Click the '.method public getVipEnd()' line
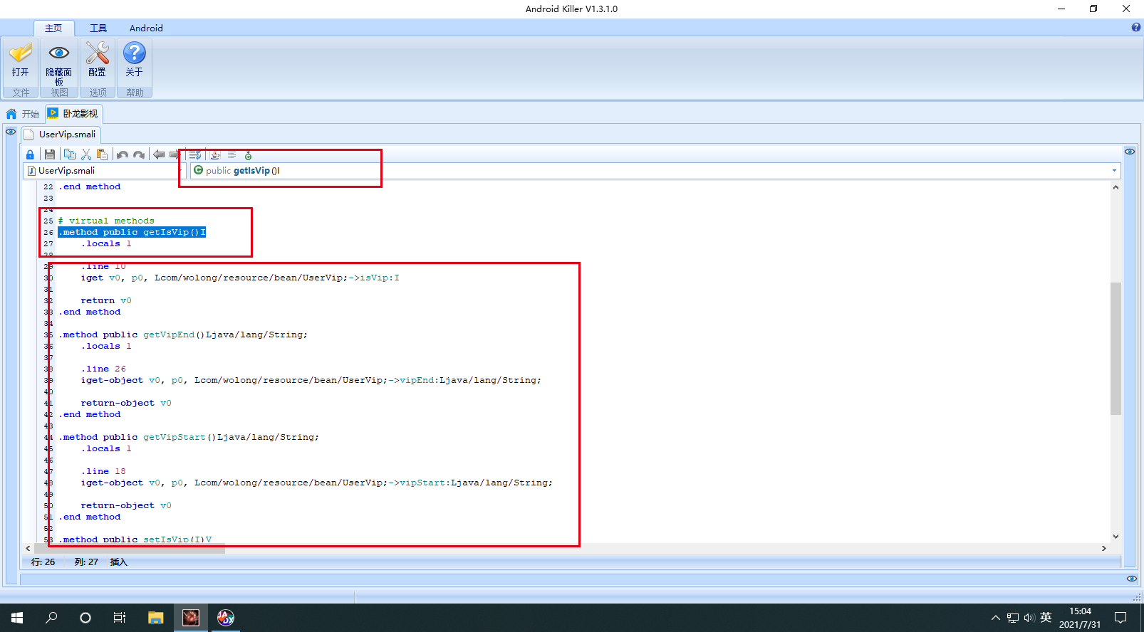This screenshot has height=632, width=1144. tap(183, 335)
